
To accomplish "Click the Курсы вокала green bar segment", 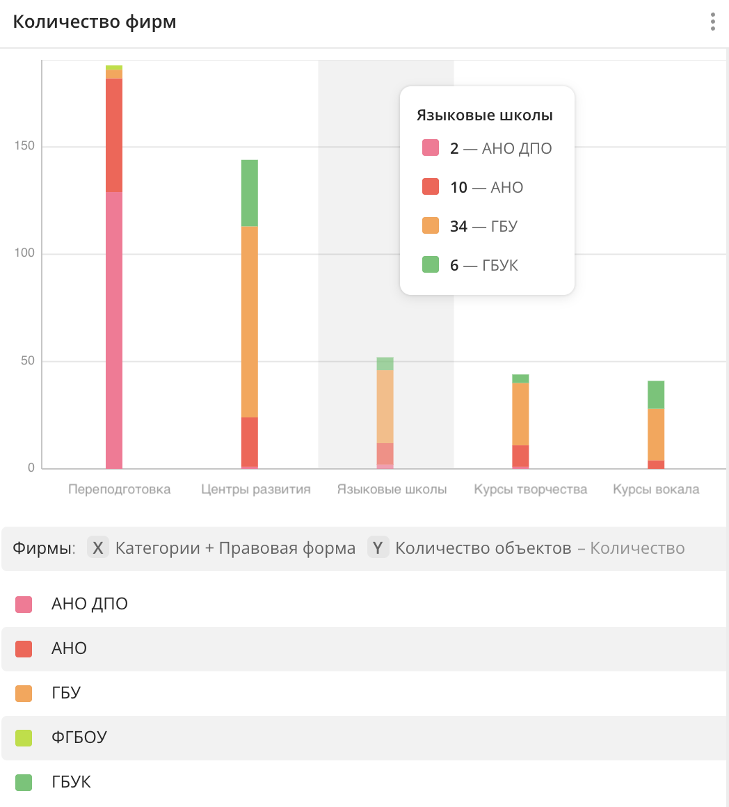I will click(x=656, y=394).
